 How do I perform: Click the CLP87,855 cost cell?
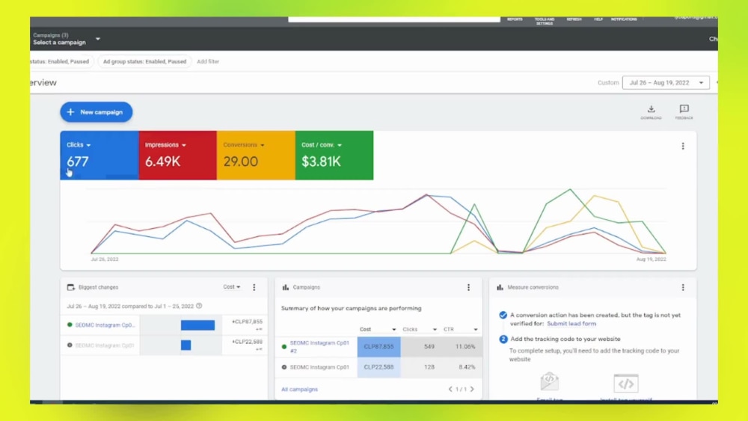(x=378, y=347)
